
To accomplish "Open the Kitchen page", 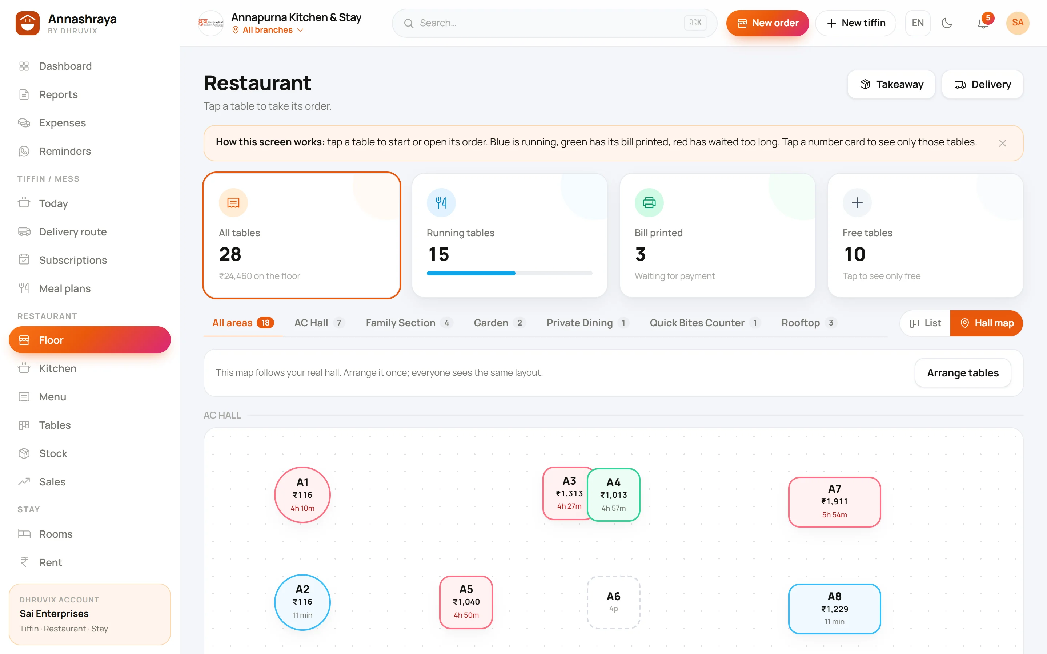I will point(89,368).
